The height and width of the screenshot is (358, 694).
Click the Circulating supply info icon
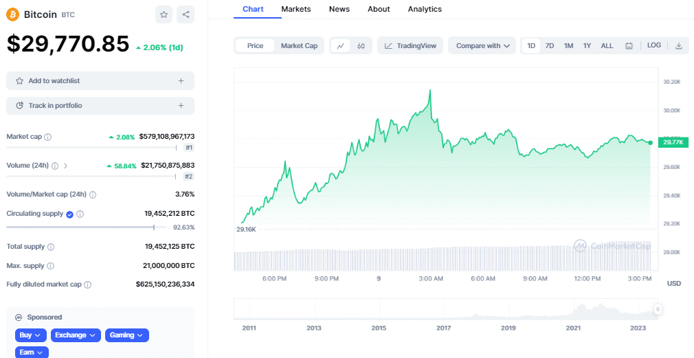tap(80, 214)
